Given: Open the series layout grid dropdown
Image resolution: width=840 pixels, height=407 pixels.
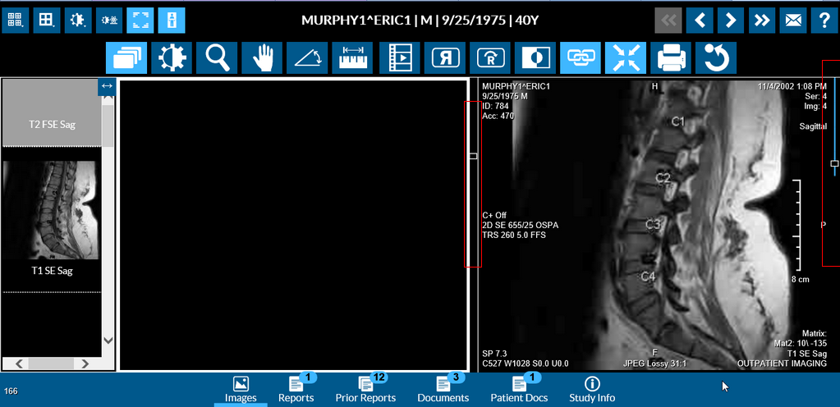Looking at the screenshot, I should click(16, 20).
